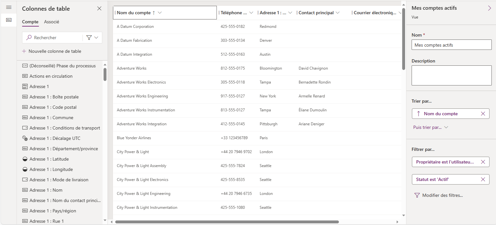496x225 pixels.
Task: Click the ascending sort arrow on Nom du compte
Action: pos(154,13)
